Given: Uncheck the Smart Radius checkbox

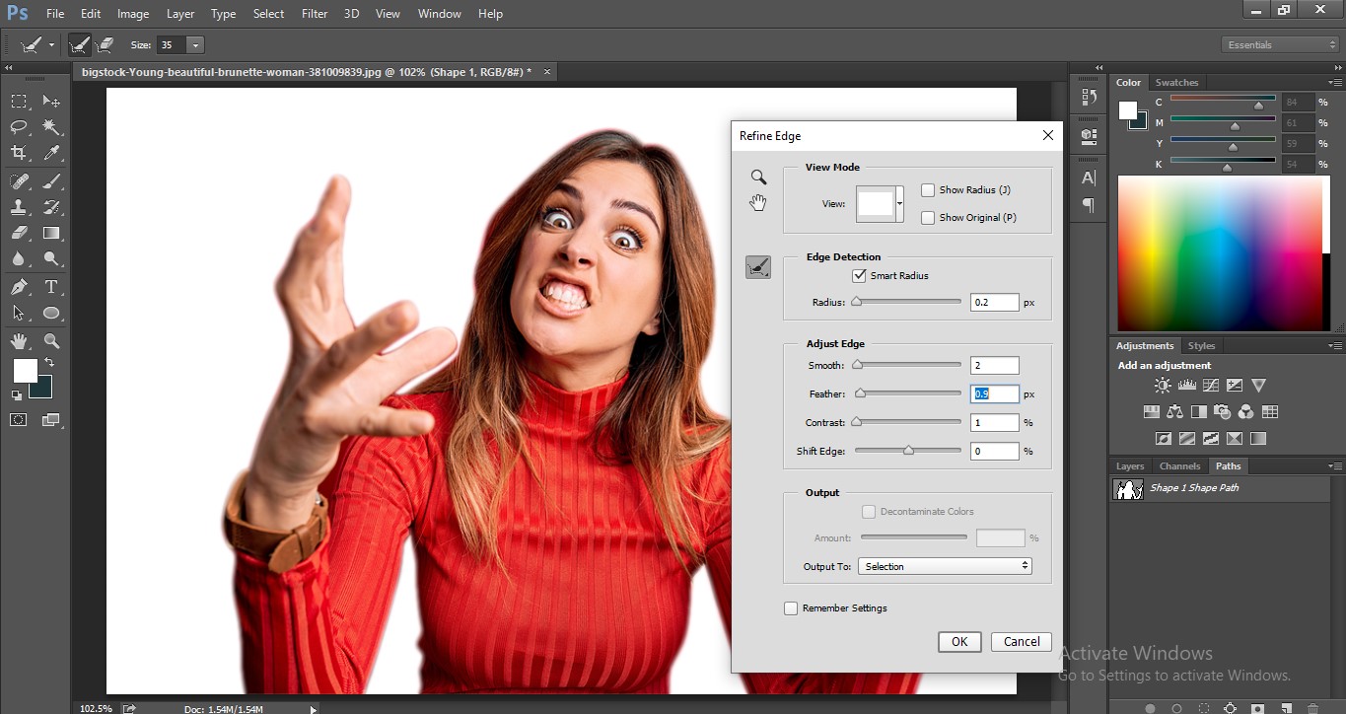Looking at the screenshot, I should (x=859, y=275).
